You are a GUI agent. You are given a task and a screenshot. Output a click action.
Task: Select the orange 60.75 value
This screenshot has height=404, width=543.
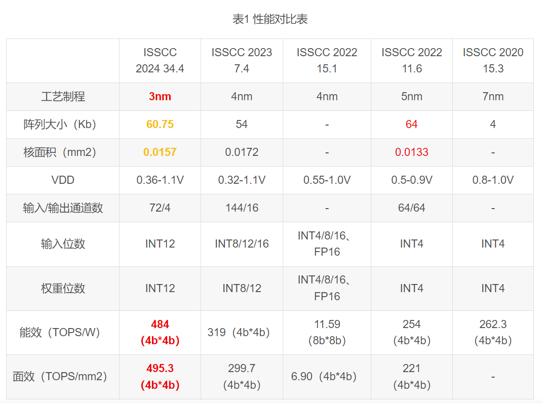click(160, 124)
